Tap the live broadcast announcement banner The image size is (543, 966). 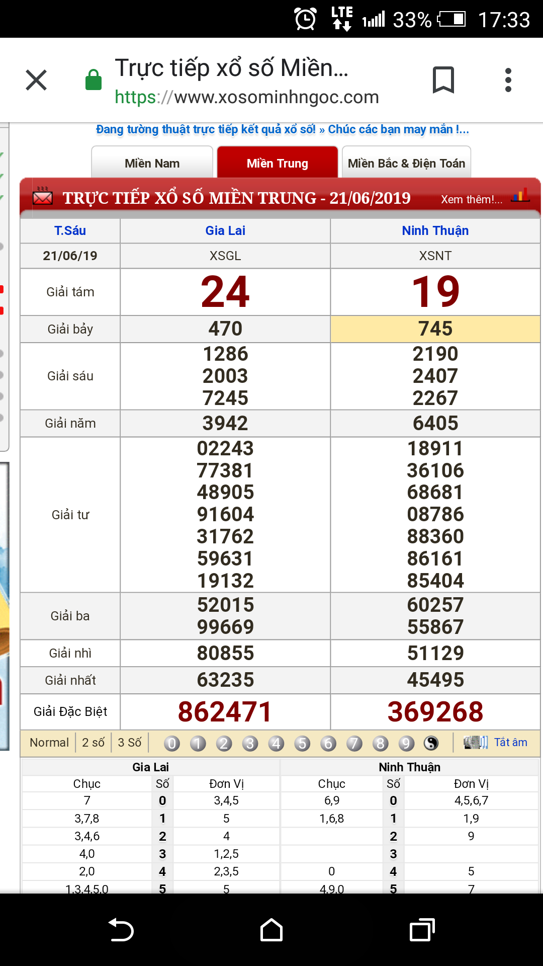283,129
